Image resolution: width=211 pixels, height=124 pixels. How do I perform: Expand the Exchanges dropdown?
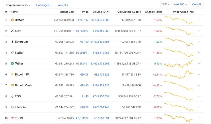pyautogui.click(x=44, y=5)
